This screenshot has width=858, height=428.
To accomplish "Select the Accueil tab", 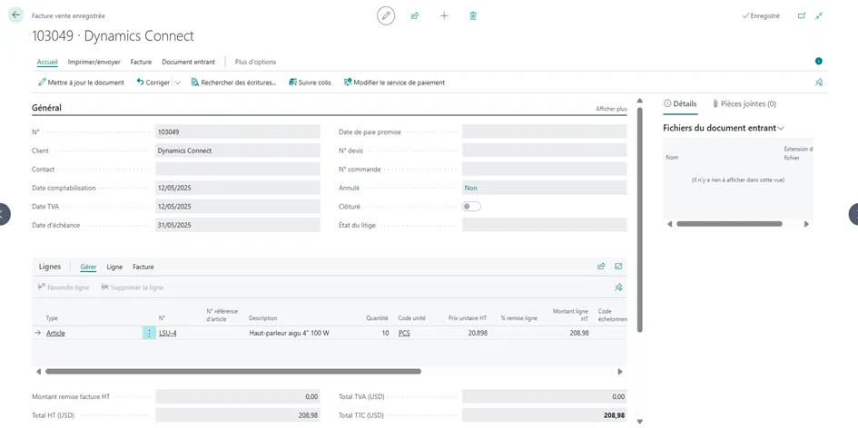I will tap(47, 62).
